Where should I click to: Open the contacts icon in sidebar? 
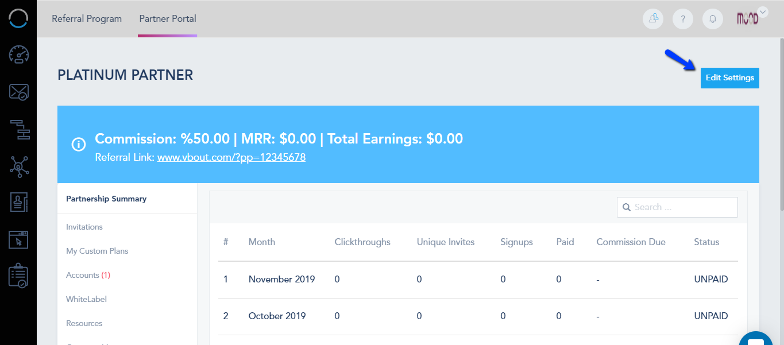[18, 202]
